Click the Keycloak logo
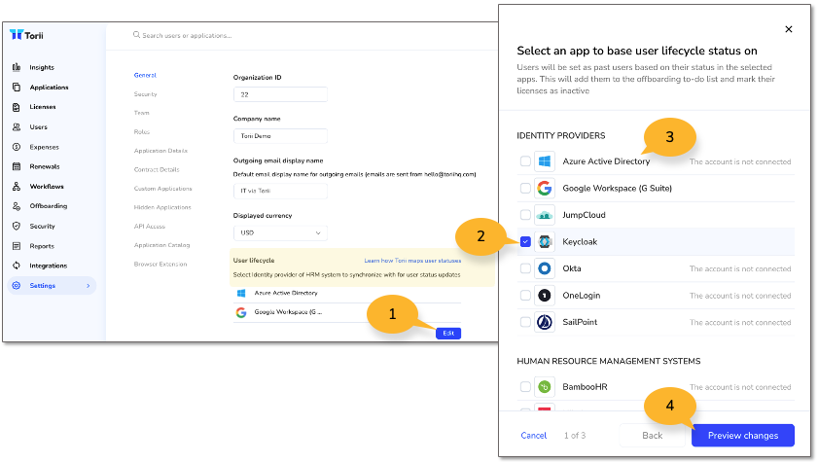 [x=544, y=241]
